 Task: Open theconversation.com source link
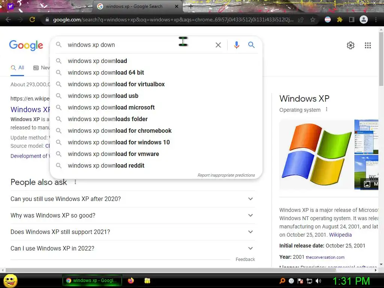325,257
